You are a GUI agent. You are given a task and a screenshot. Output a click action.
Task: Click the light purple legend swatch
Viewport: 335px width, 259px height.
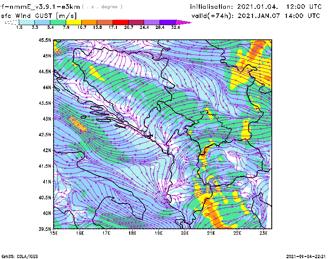pyautogui.click(x=152, y=22)
